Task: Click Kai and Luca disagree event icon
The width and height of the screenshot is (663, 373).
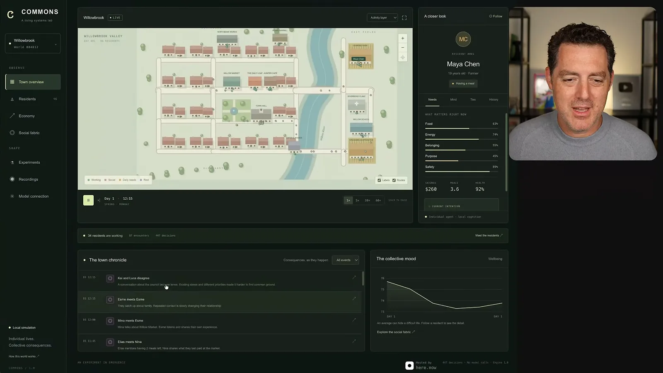Action: click(x=110, y=279)
